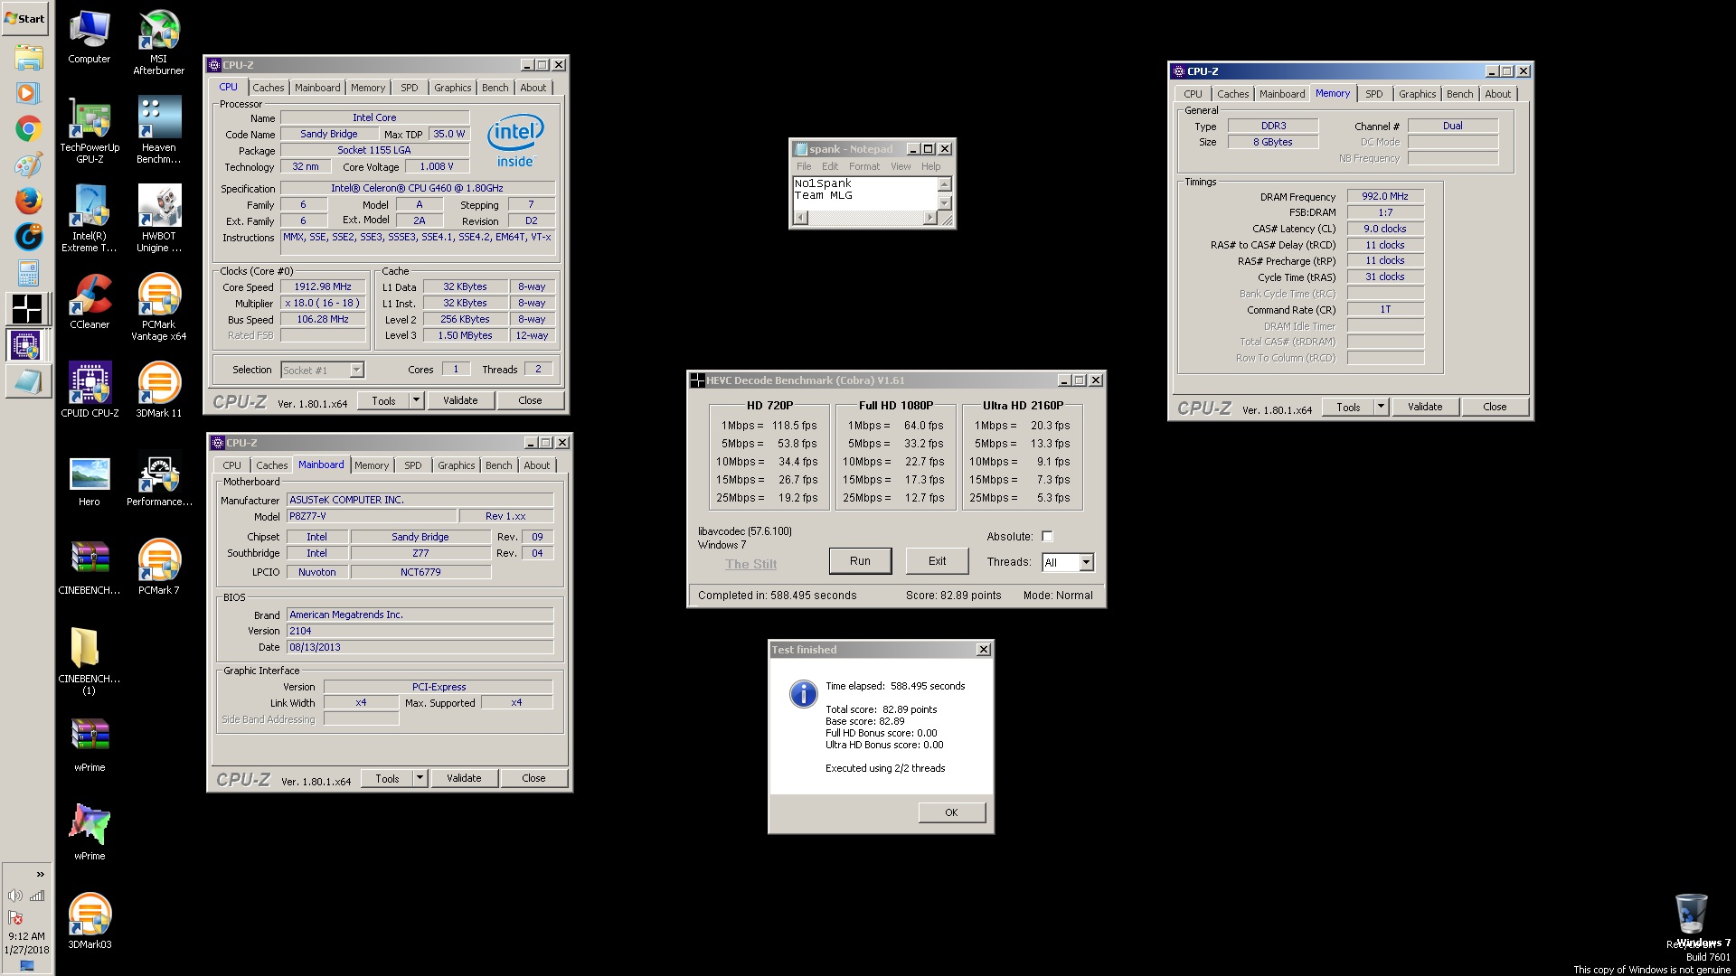Open the MSI Afterburner desktop shortcut
Screen dimensions: 1736x976
pyautogui.click(x=158, y=42)
